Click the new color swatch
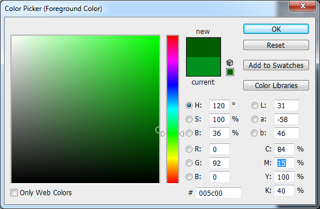 point(204,47)
